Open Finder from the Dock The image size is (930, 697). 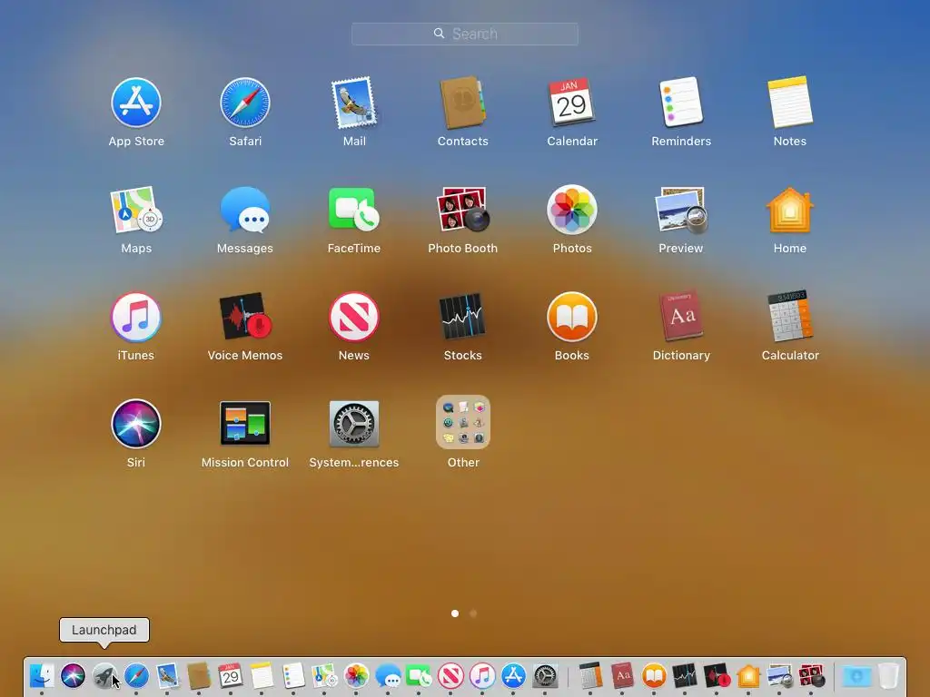[x=42, y=675]
